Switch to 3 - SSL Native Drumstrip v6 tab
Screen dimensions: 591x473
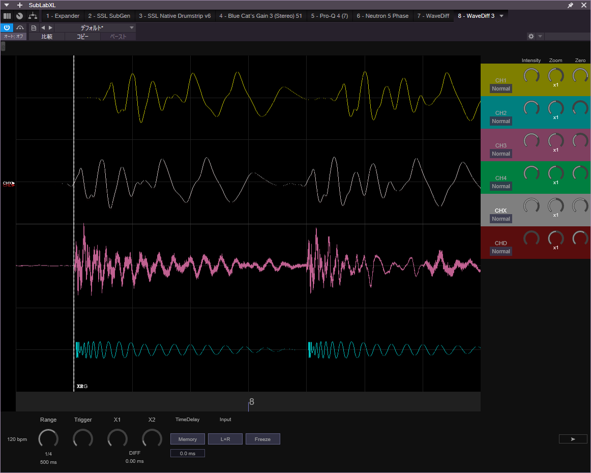[175, 16]
